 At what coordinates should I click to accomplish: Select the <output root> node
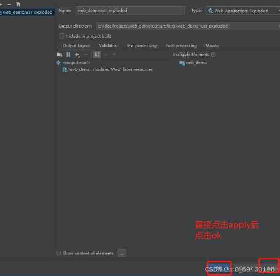pos(77,63)
